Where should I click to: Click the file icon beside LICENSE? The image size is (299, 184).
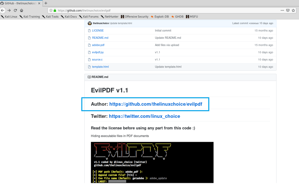89,31
